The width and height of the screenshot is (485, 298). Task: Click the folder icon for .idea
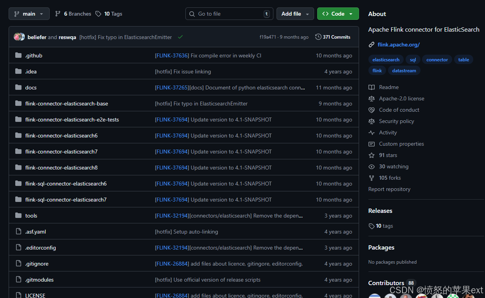[18, 71]
